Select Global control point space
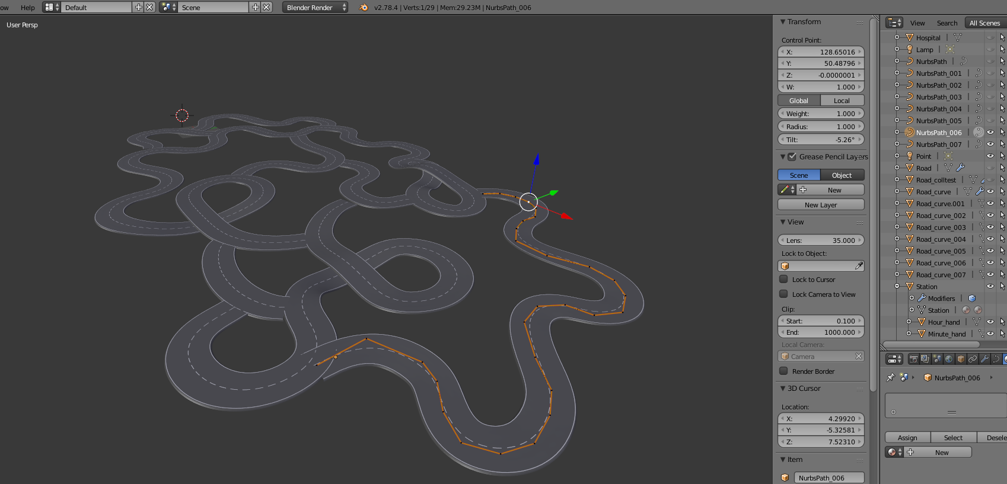The width and height of the screenshot is (1007, 484). click(799, 100)
